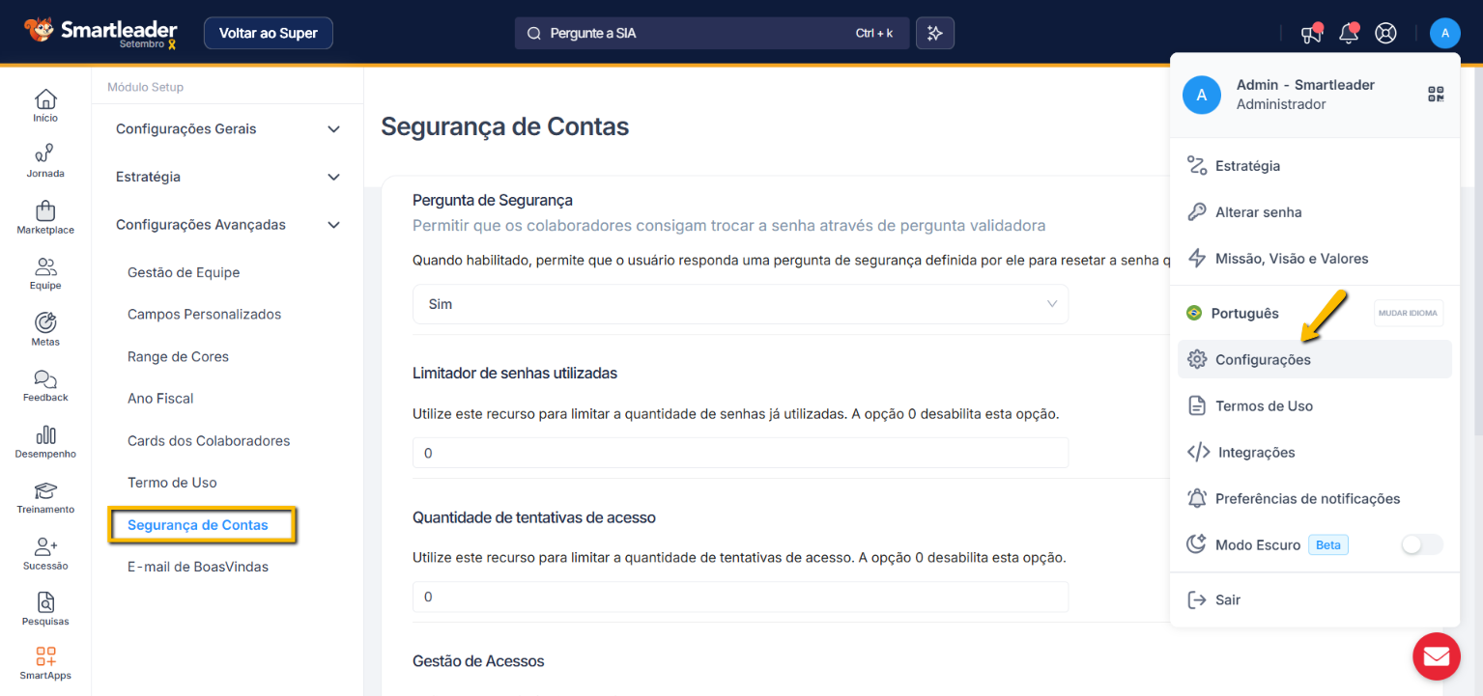The height and width of the screenshot is (696, 1483).
Task: Click the Voltar ao Super button
Action: point(268,33)
